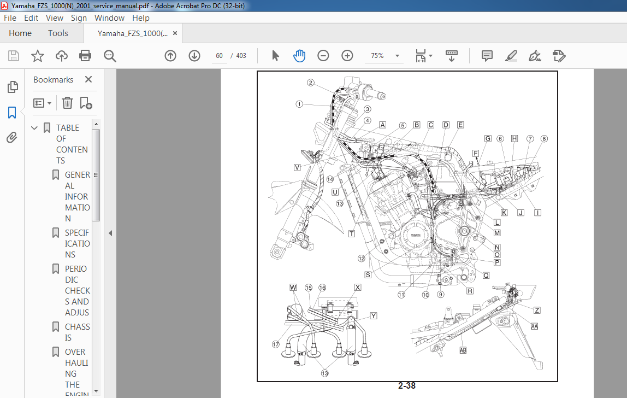Open bookmark options dropdown
Viewport: 627px width, 398px height.
(x=43, y=103)
